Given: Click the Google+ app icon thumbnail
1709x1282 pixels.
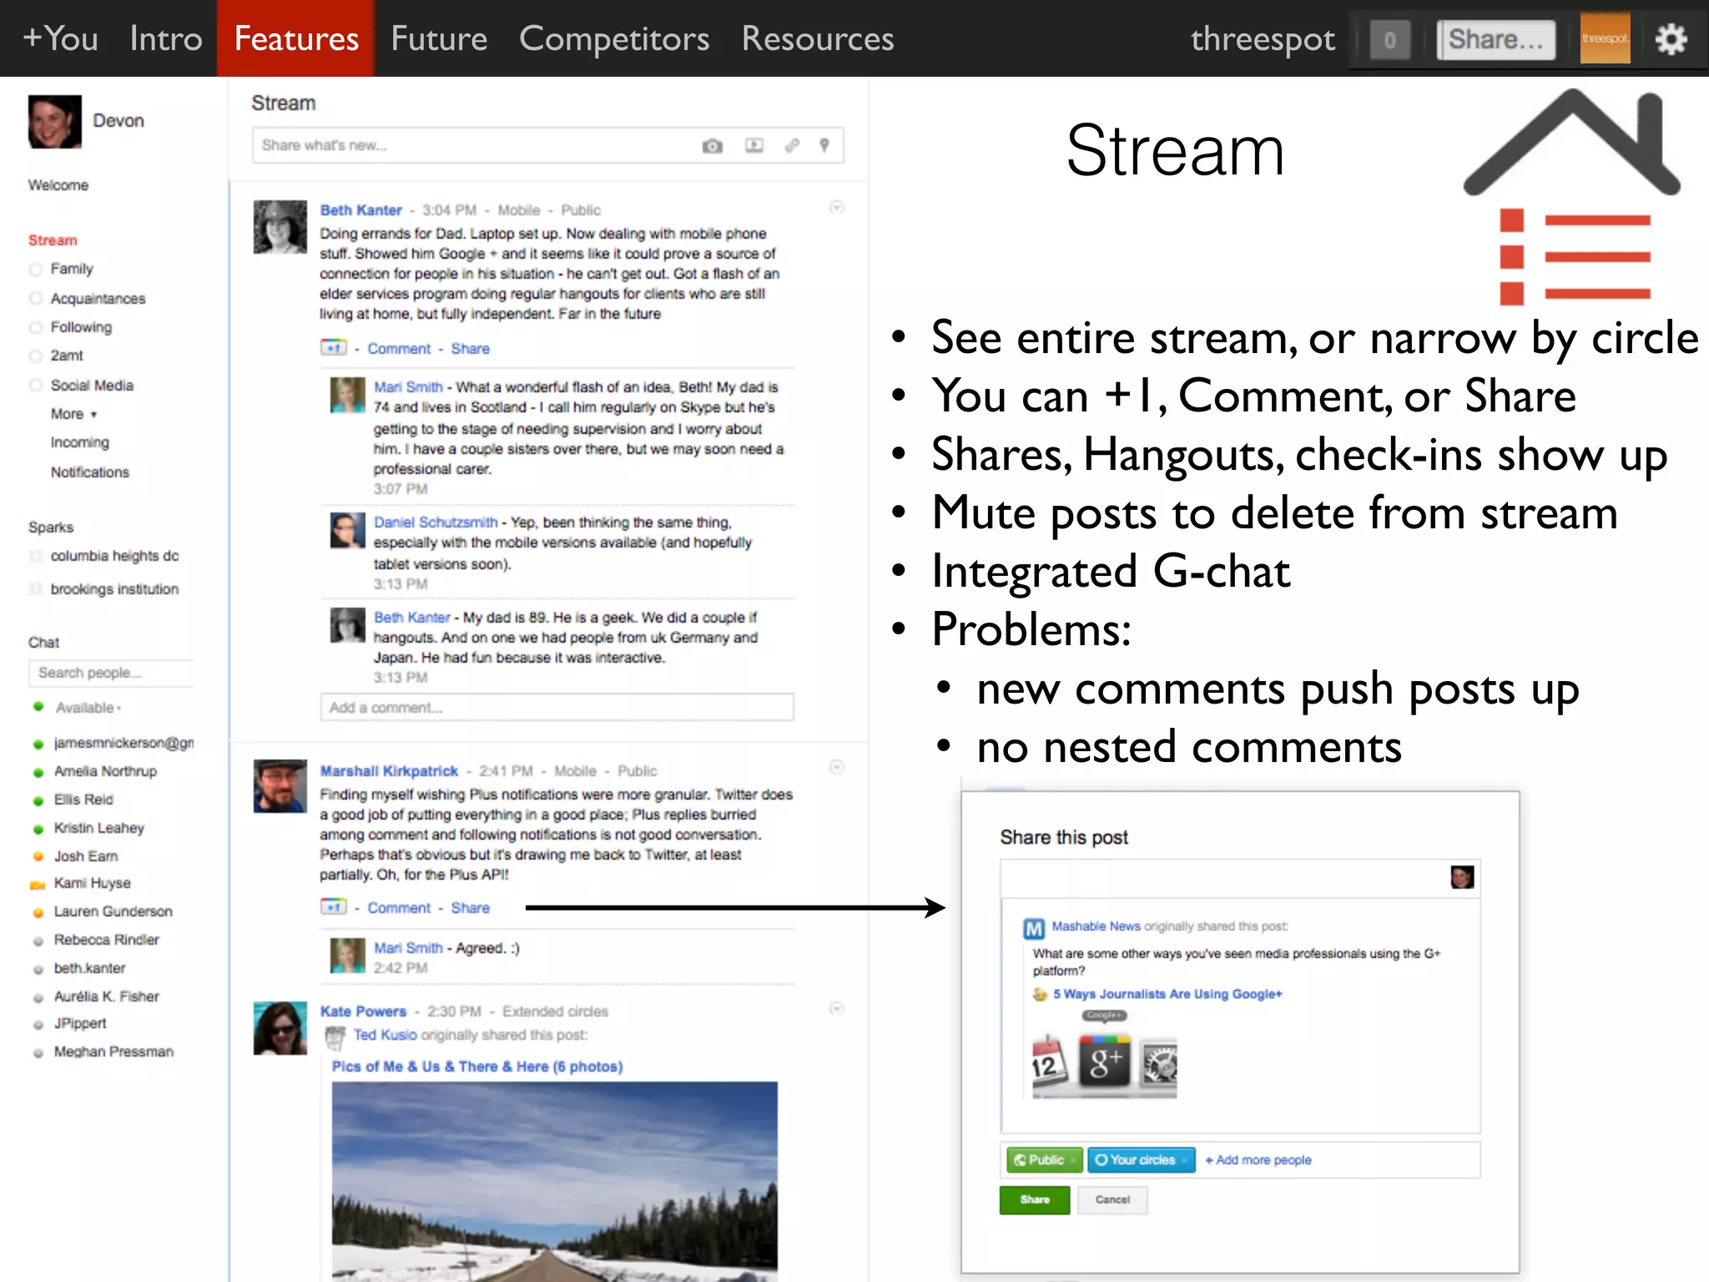Looking at the screenshot, I should (x=1105, y=1062).
